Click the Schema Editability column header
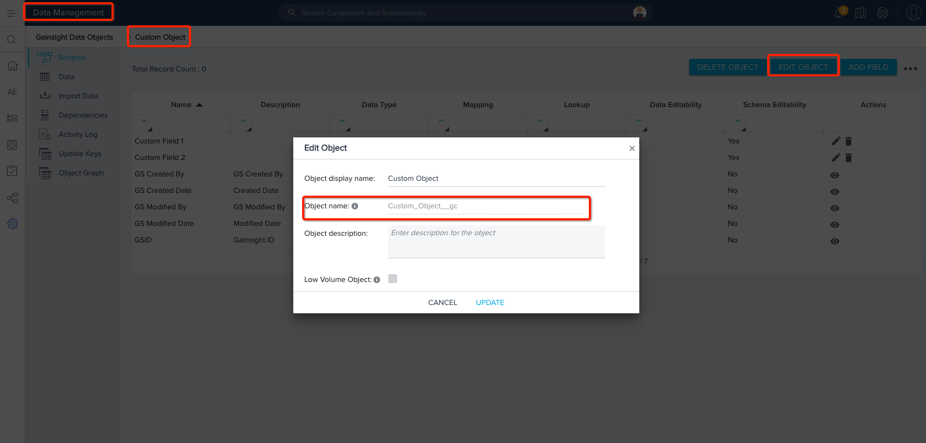 pos(774,104)
